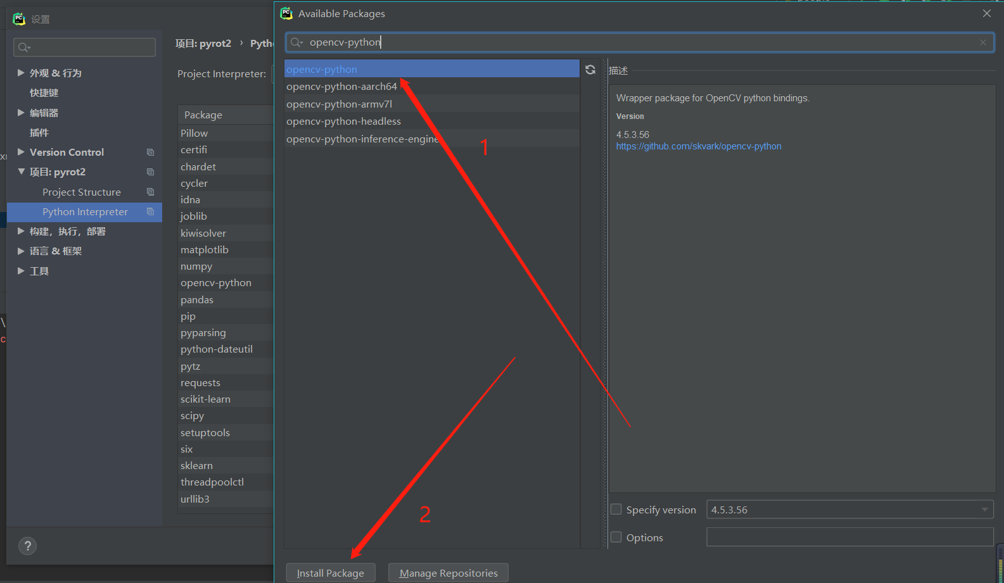Image resolution: width=1004 pixels, height=583 pixels.
Task: Select kiwisolver in installed packages
Action: point(226,233)
